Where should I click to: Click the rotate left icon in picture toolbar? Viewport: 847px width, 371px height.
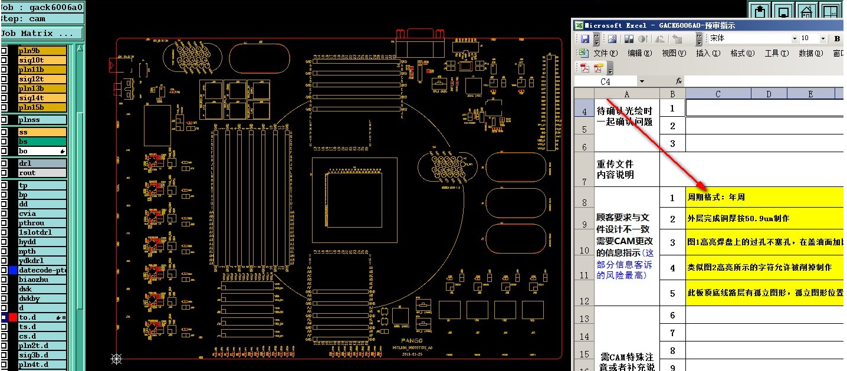(x=660, y=39)
